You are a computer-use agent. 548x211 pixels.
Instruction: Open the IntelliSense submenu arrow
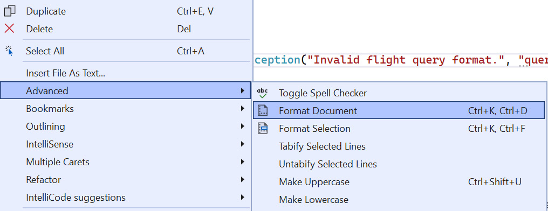(x=243, y=144)
